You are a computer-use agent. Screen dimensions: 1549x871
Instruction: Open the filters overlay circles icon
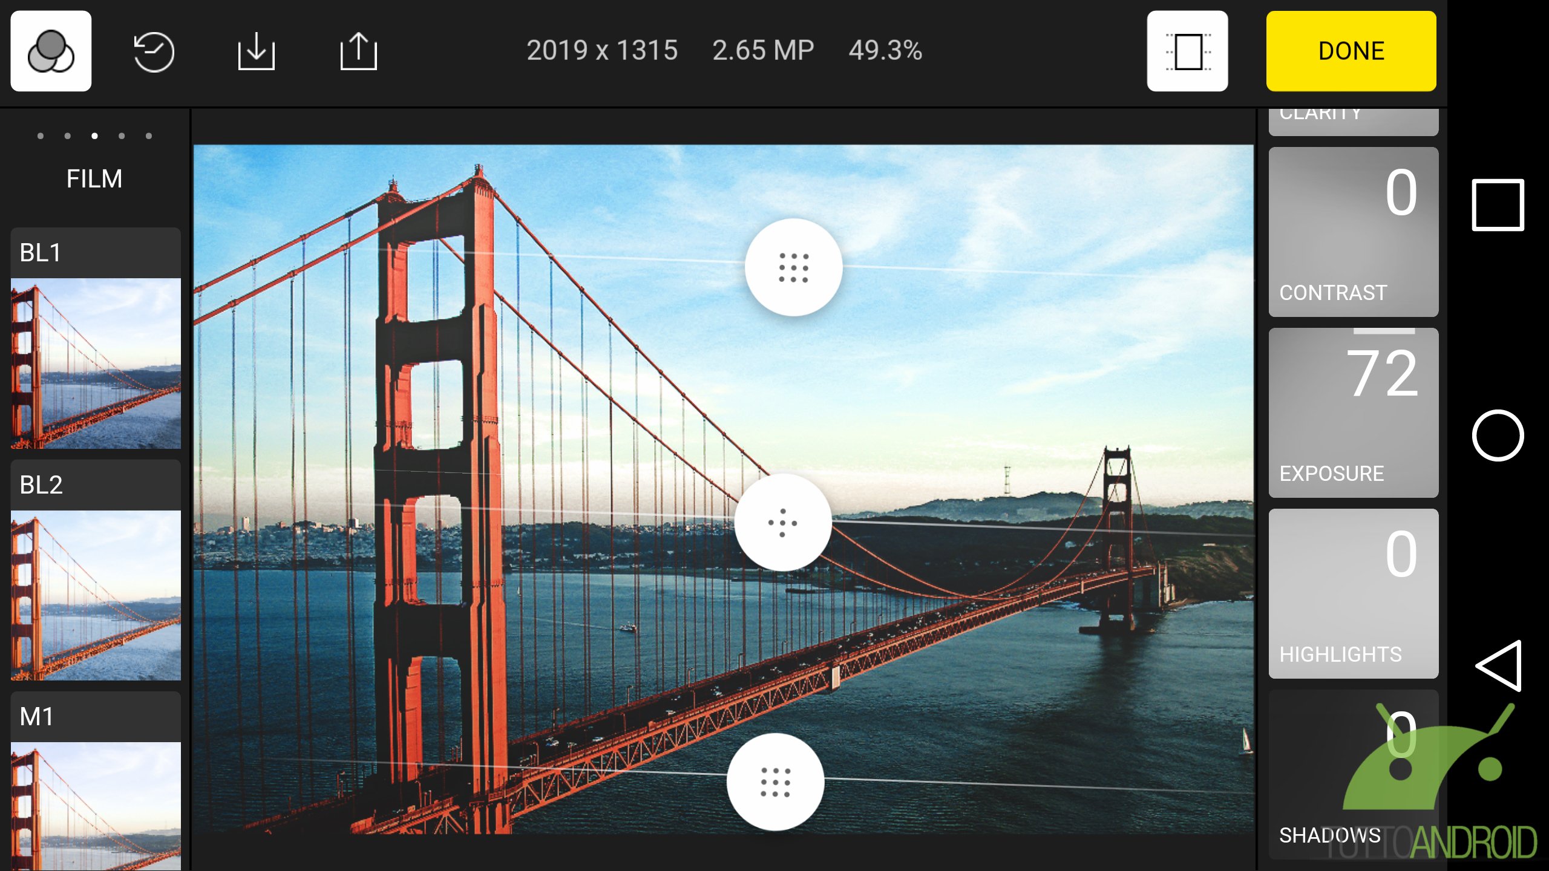click(x=51, y=51)
